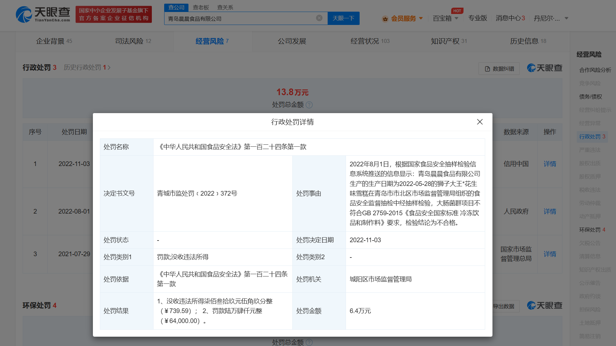Select 环保处罚 4 in the right sidebar
The height and width of the screenshot is (346, 616).
592,230
